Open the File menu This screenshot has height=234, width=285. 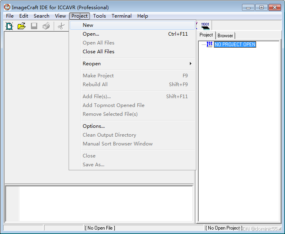click(10, 16)
